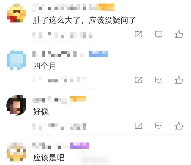Open the light blue avatar of second commenter
This screenshot has width=191, height=165.
pos(17,60)
